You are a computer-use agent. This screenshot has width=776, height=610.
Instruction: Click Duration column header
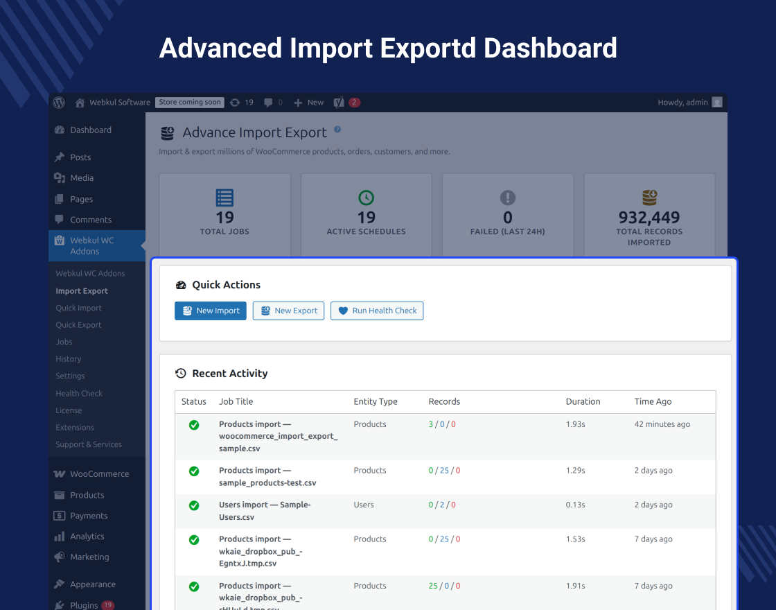[x=583, y=401]
